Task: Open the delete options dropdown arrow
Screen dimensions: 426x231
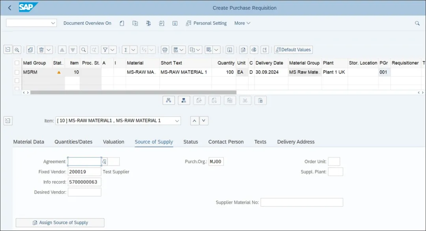Action: tap(49, 50)
